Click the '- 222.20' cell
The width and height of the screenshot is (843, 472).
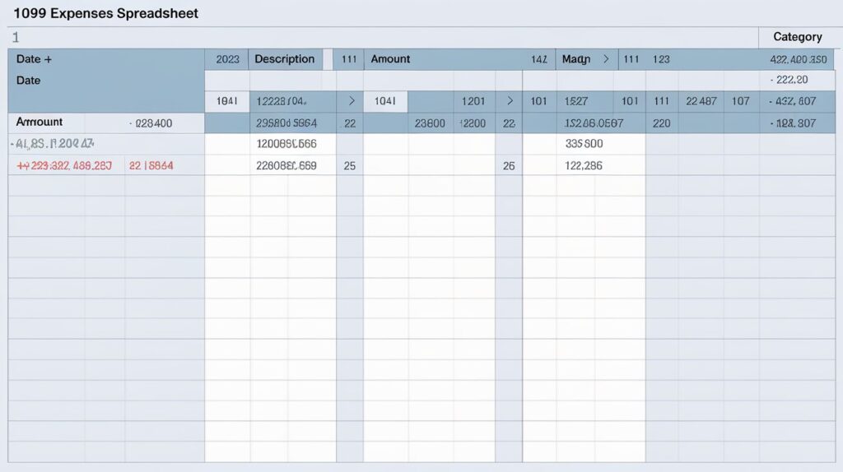point(789,80)
